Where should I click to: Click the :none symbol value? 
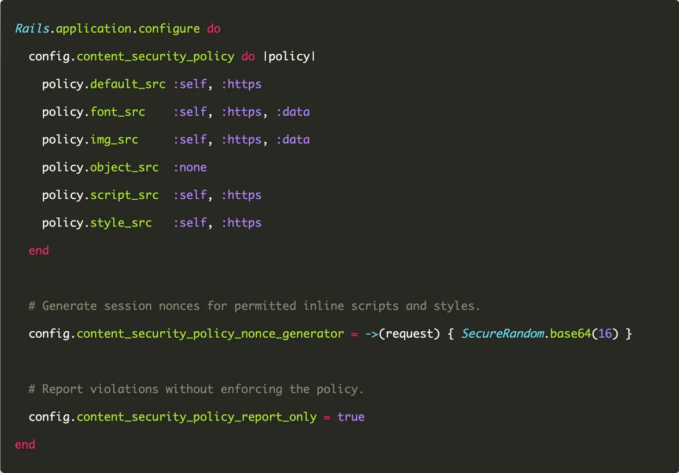click(x=190, y=167)
